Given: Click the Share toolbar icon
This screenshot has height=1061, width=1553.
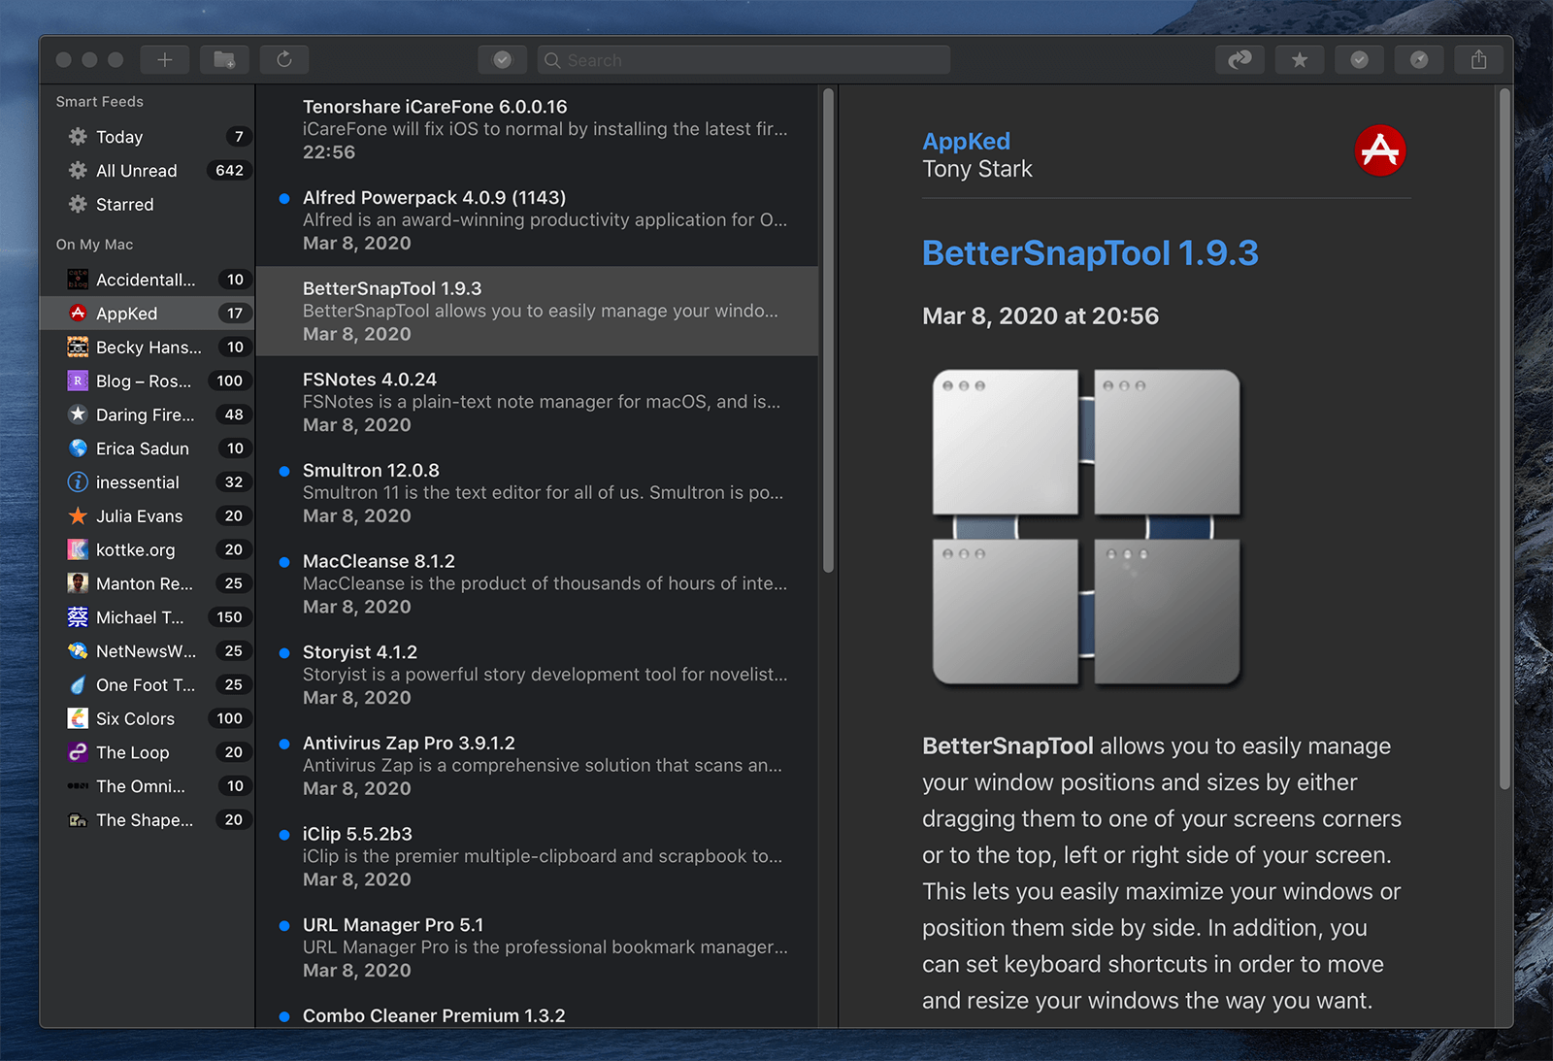Looking at the screenshot, I should click(1479, 60).
